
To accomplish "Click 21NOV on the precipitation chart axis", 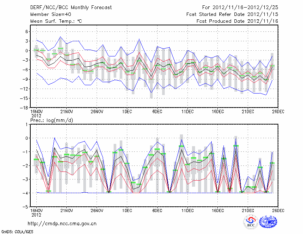I will [x=66, y=211].
